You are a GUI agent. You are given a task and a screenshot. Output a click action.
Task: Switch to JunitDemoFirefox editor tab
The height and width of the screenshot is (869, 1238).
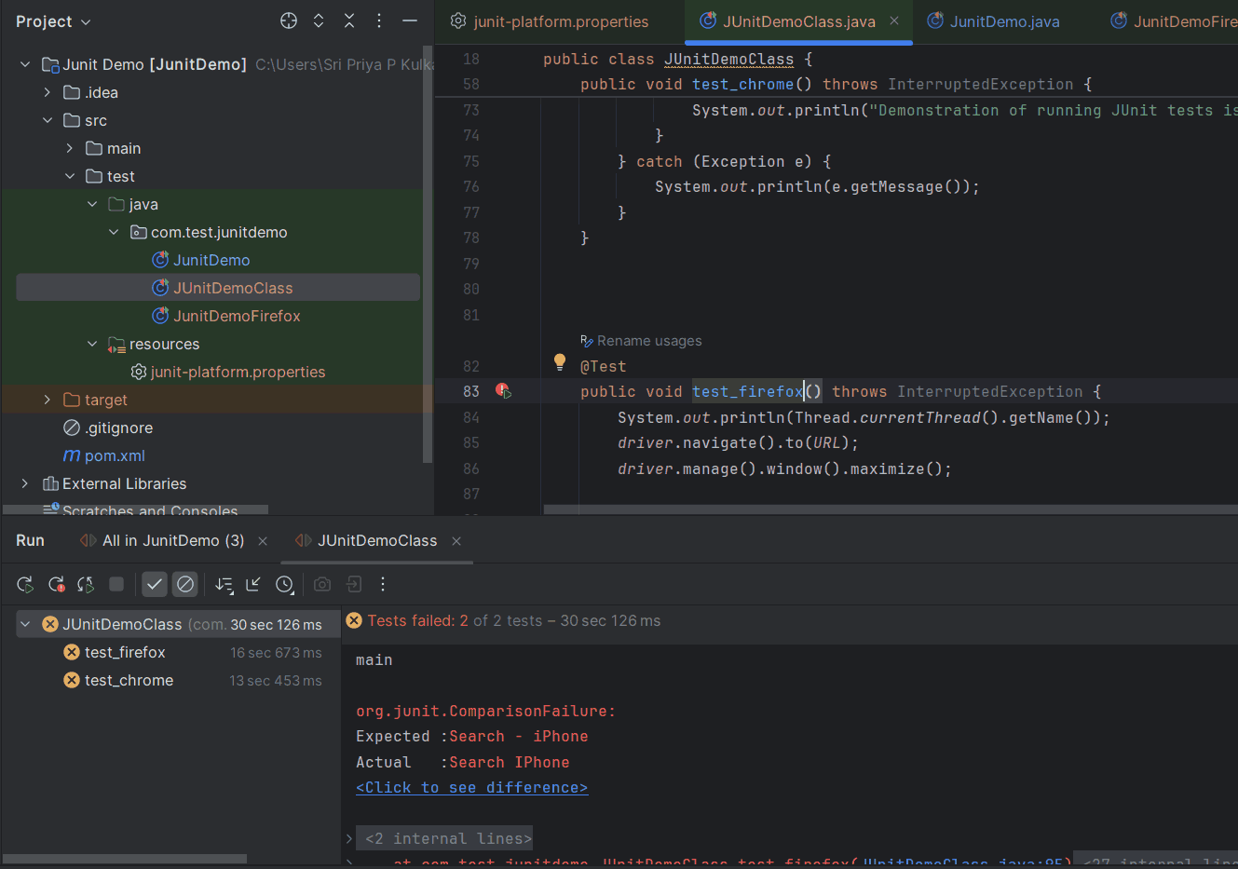click(1173, 21)
